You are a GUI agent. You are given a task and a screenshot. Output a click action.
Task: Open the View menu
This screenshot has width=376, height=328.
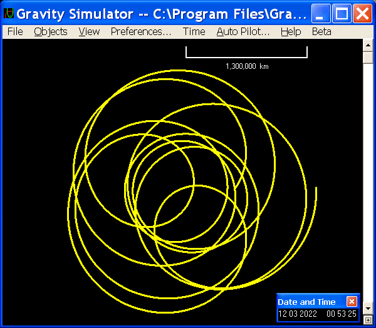(x=89, y=32)
